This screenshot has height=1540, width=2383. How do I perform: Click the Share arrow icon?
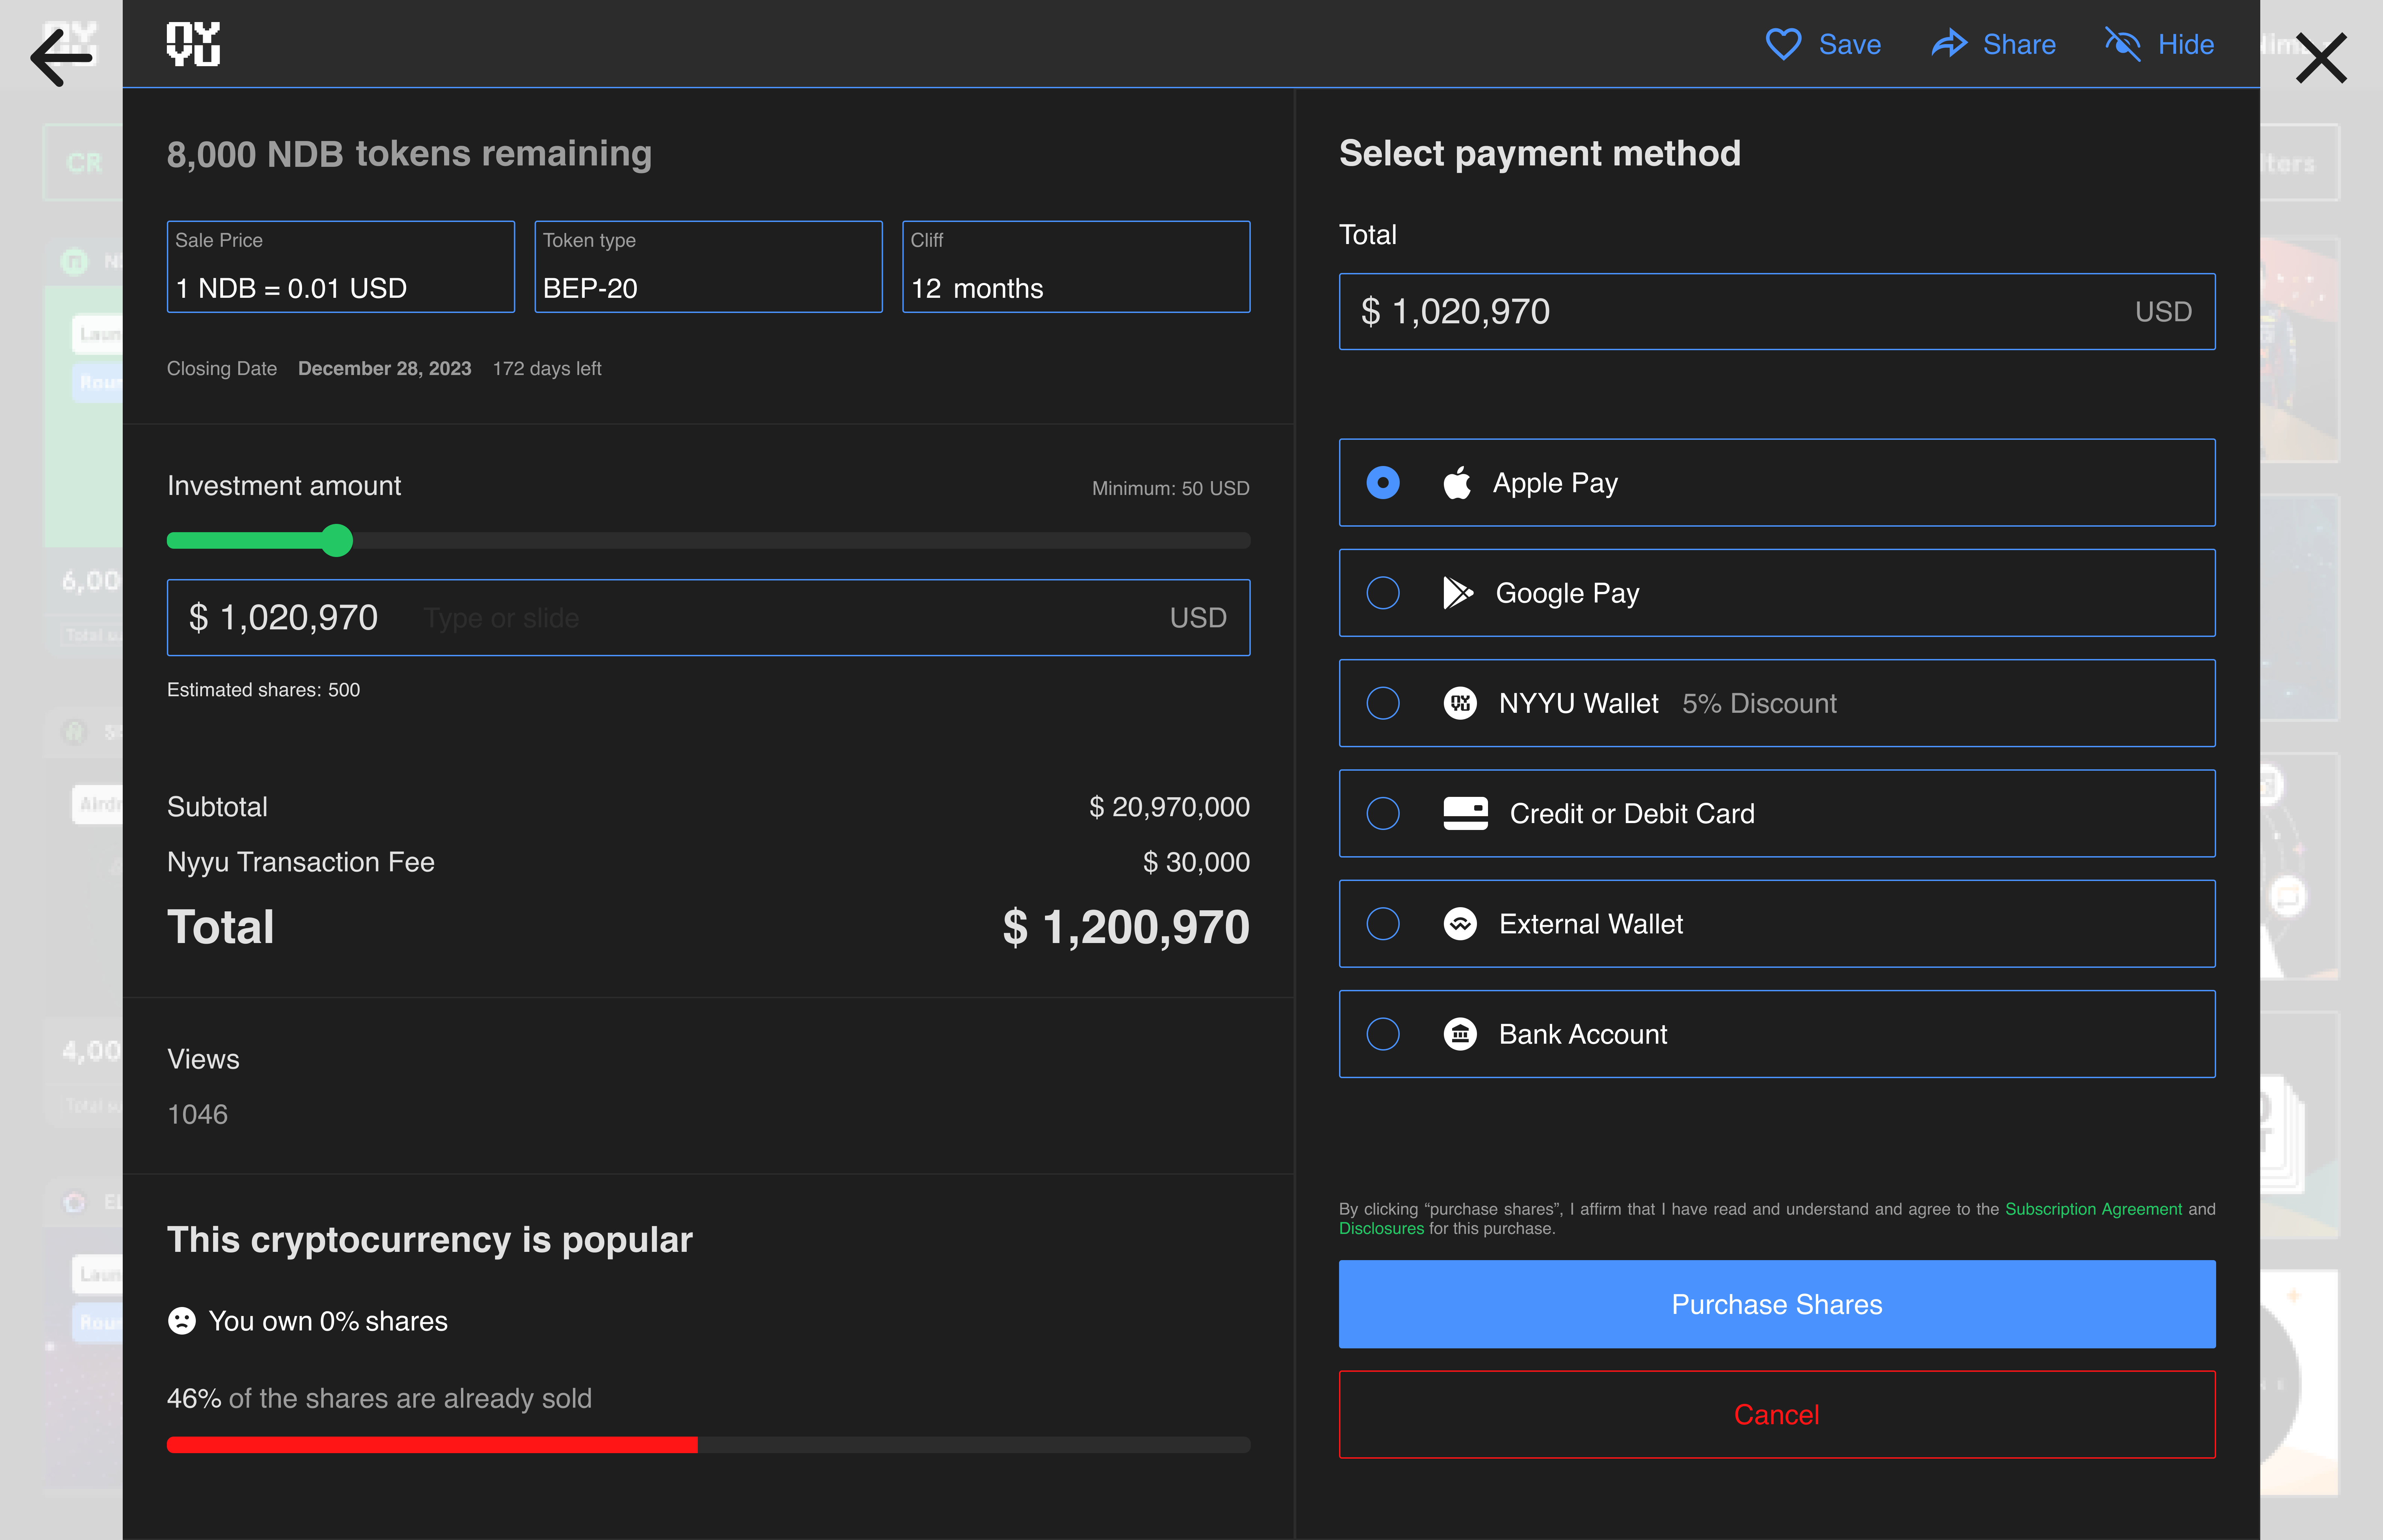[x=1948, y=44]
